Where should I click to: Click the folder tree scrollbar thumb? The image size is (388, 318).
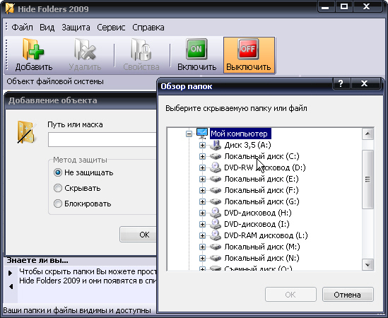pyautogui.click(x=368, y=179)
